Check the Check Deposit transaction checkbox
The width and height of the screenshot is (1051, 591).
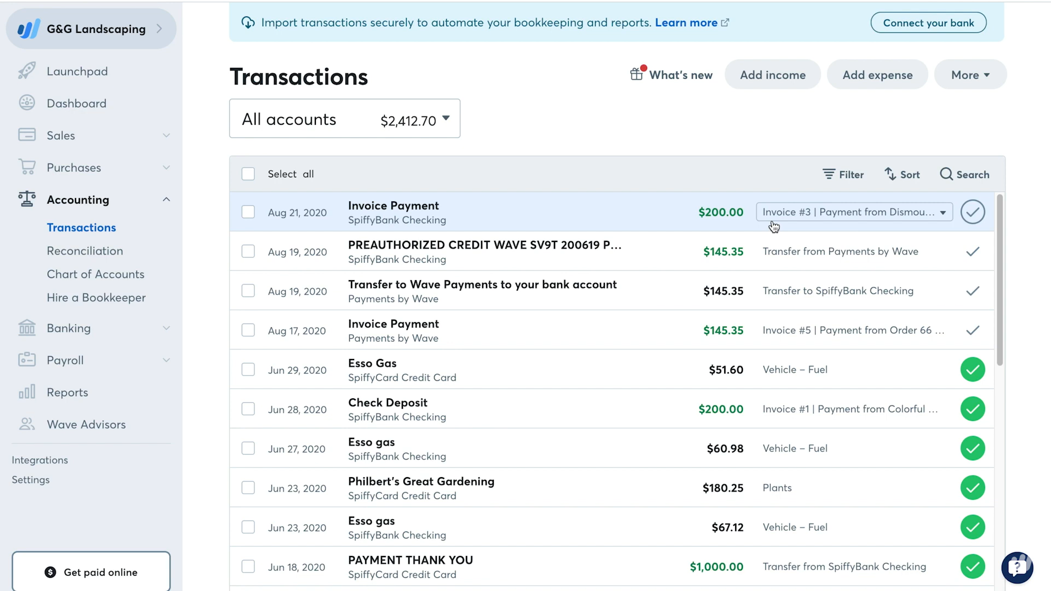click(x=249, y=409)
